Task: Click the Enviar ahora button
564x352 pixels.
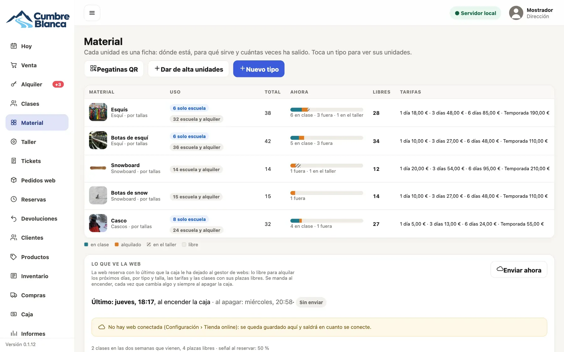Action: tap(519, 270)
